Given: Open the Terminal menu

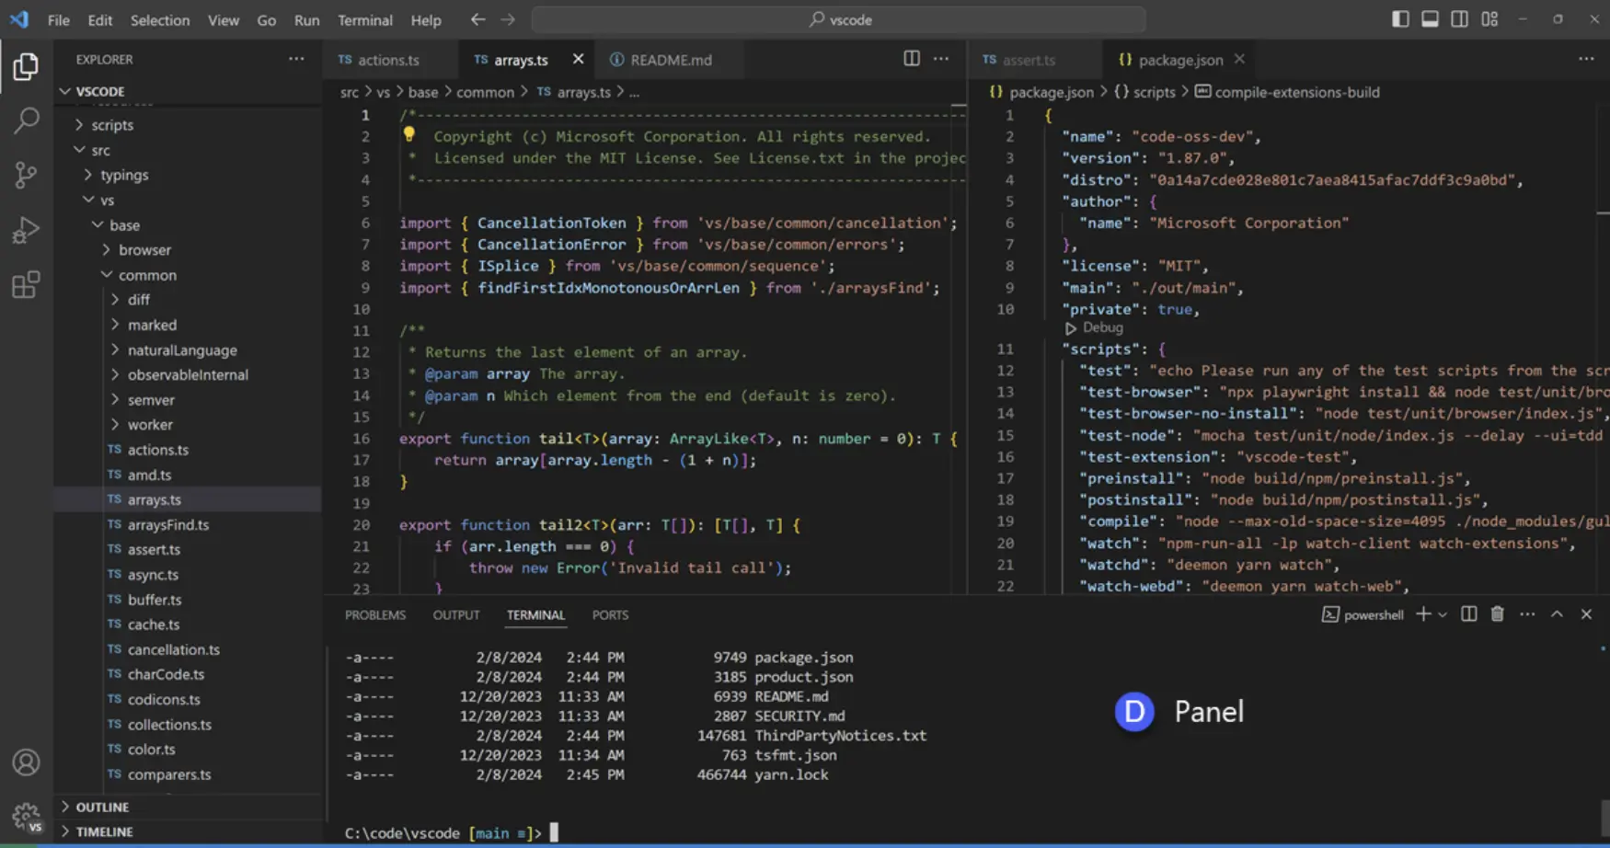Looking at the screenshot, I should pos(364,19).
